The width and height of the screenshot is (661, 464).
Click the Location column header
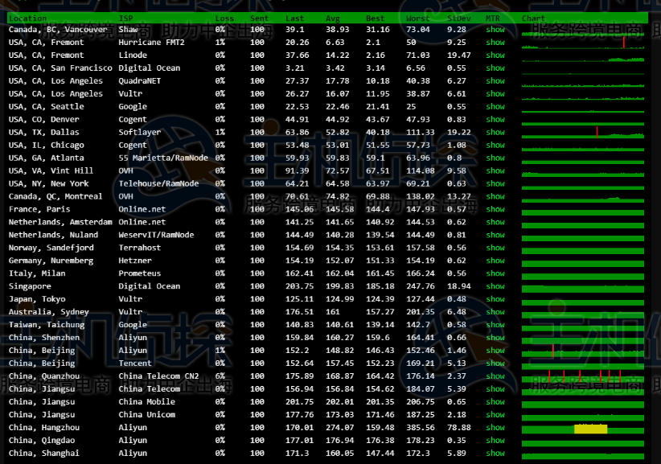coord(27,18)
